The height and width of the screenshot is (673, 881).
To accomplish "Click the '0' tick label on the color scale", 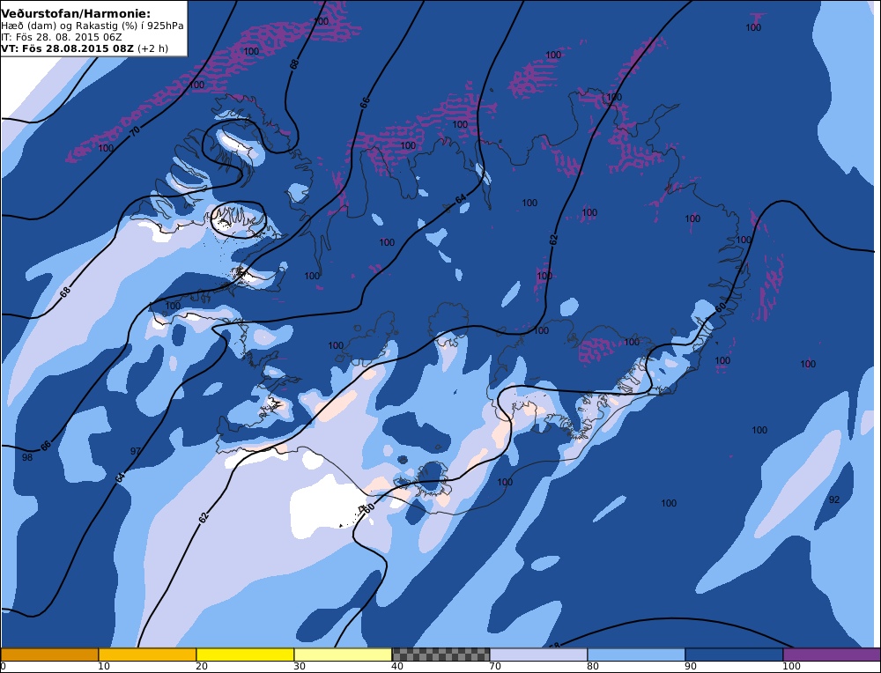I will [x=4, y=667].
